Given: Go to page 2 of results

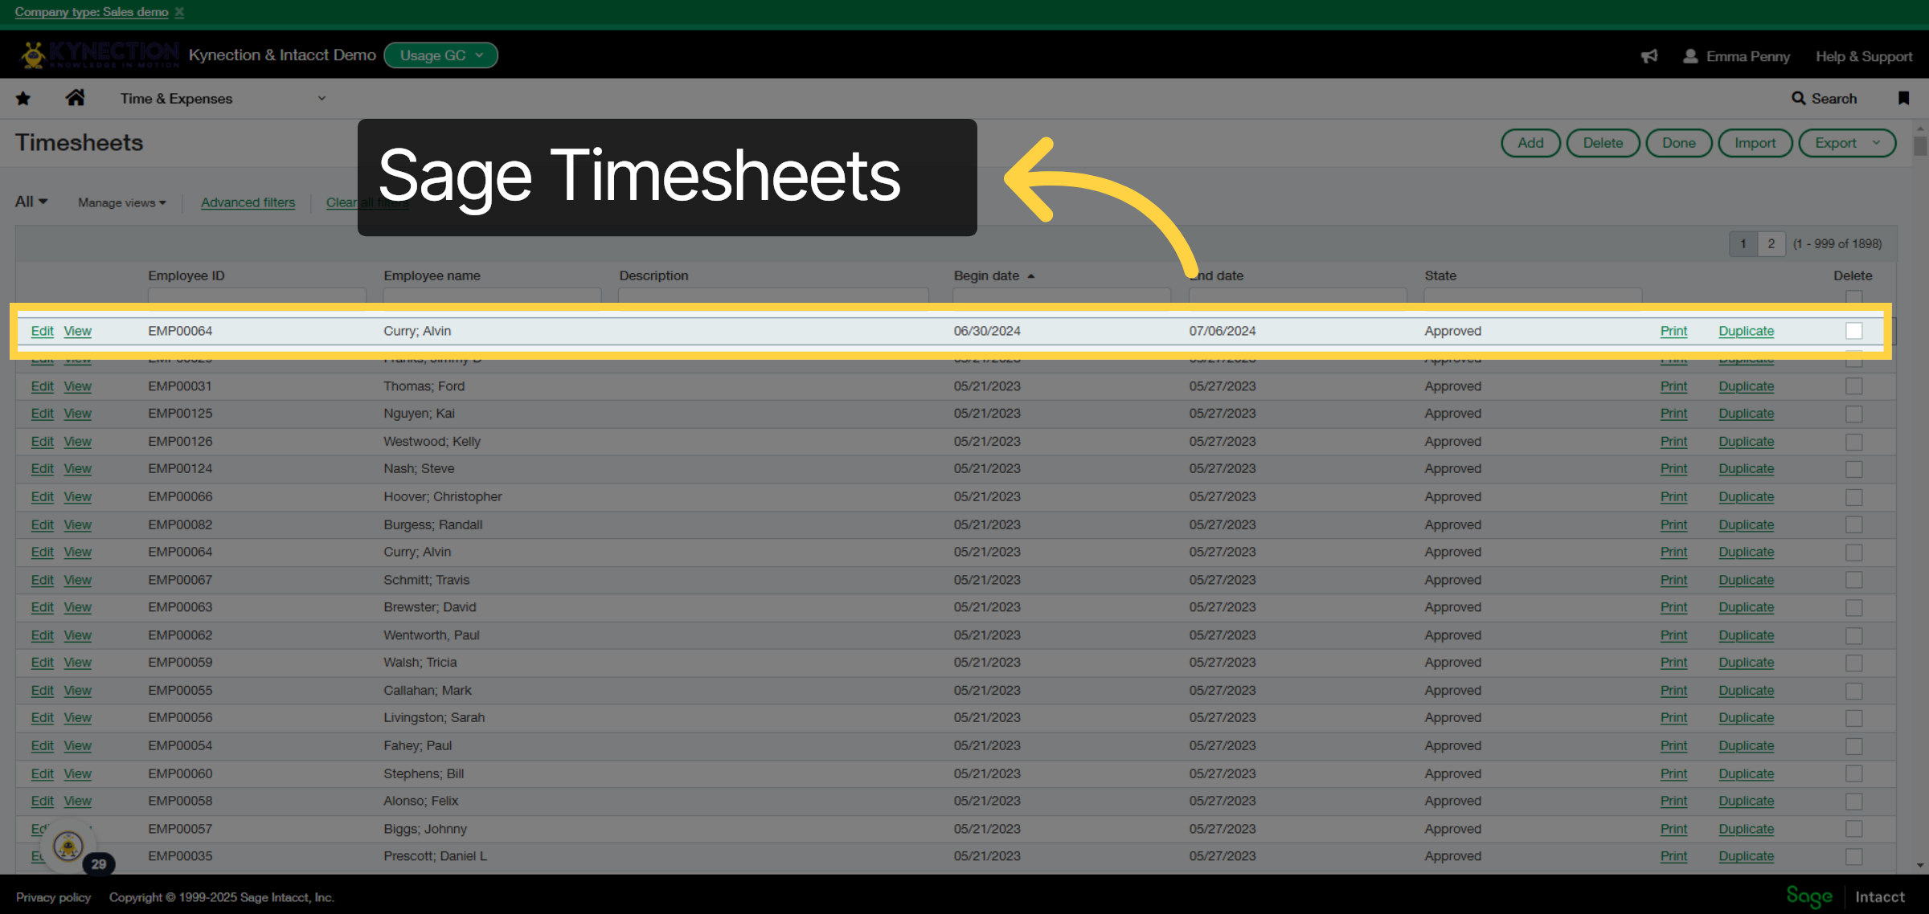Looking at the screenshot, I should coord(1771,243).
